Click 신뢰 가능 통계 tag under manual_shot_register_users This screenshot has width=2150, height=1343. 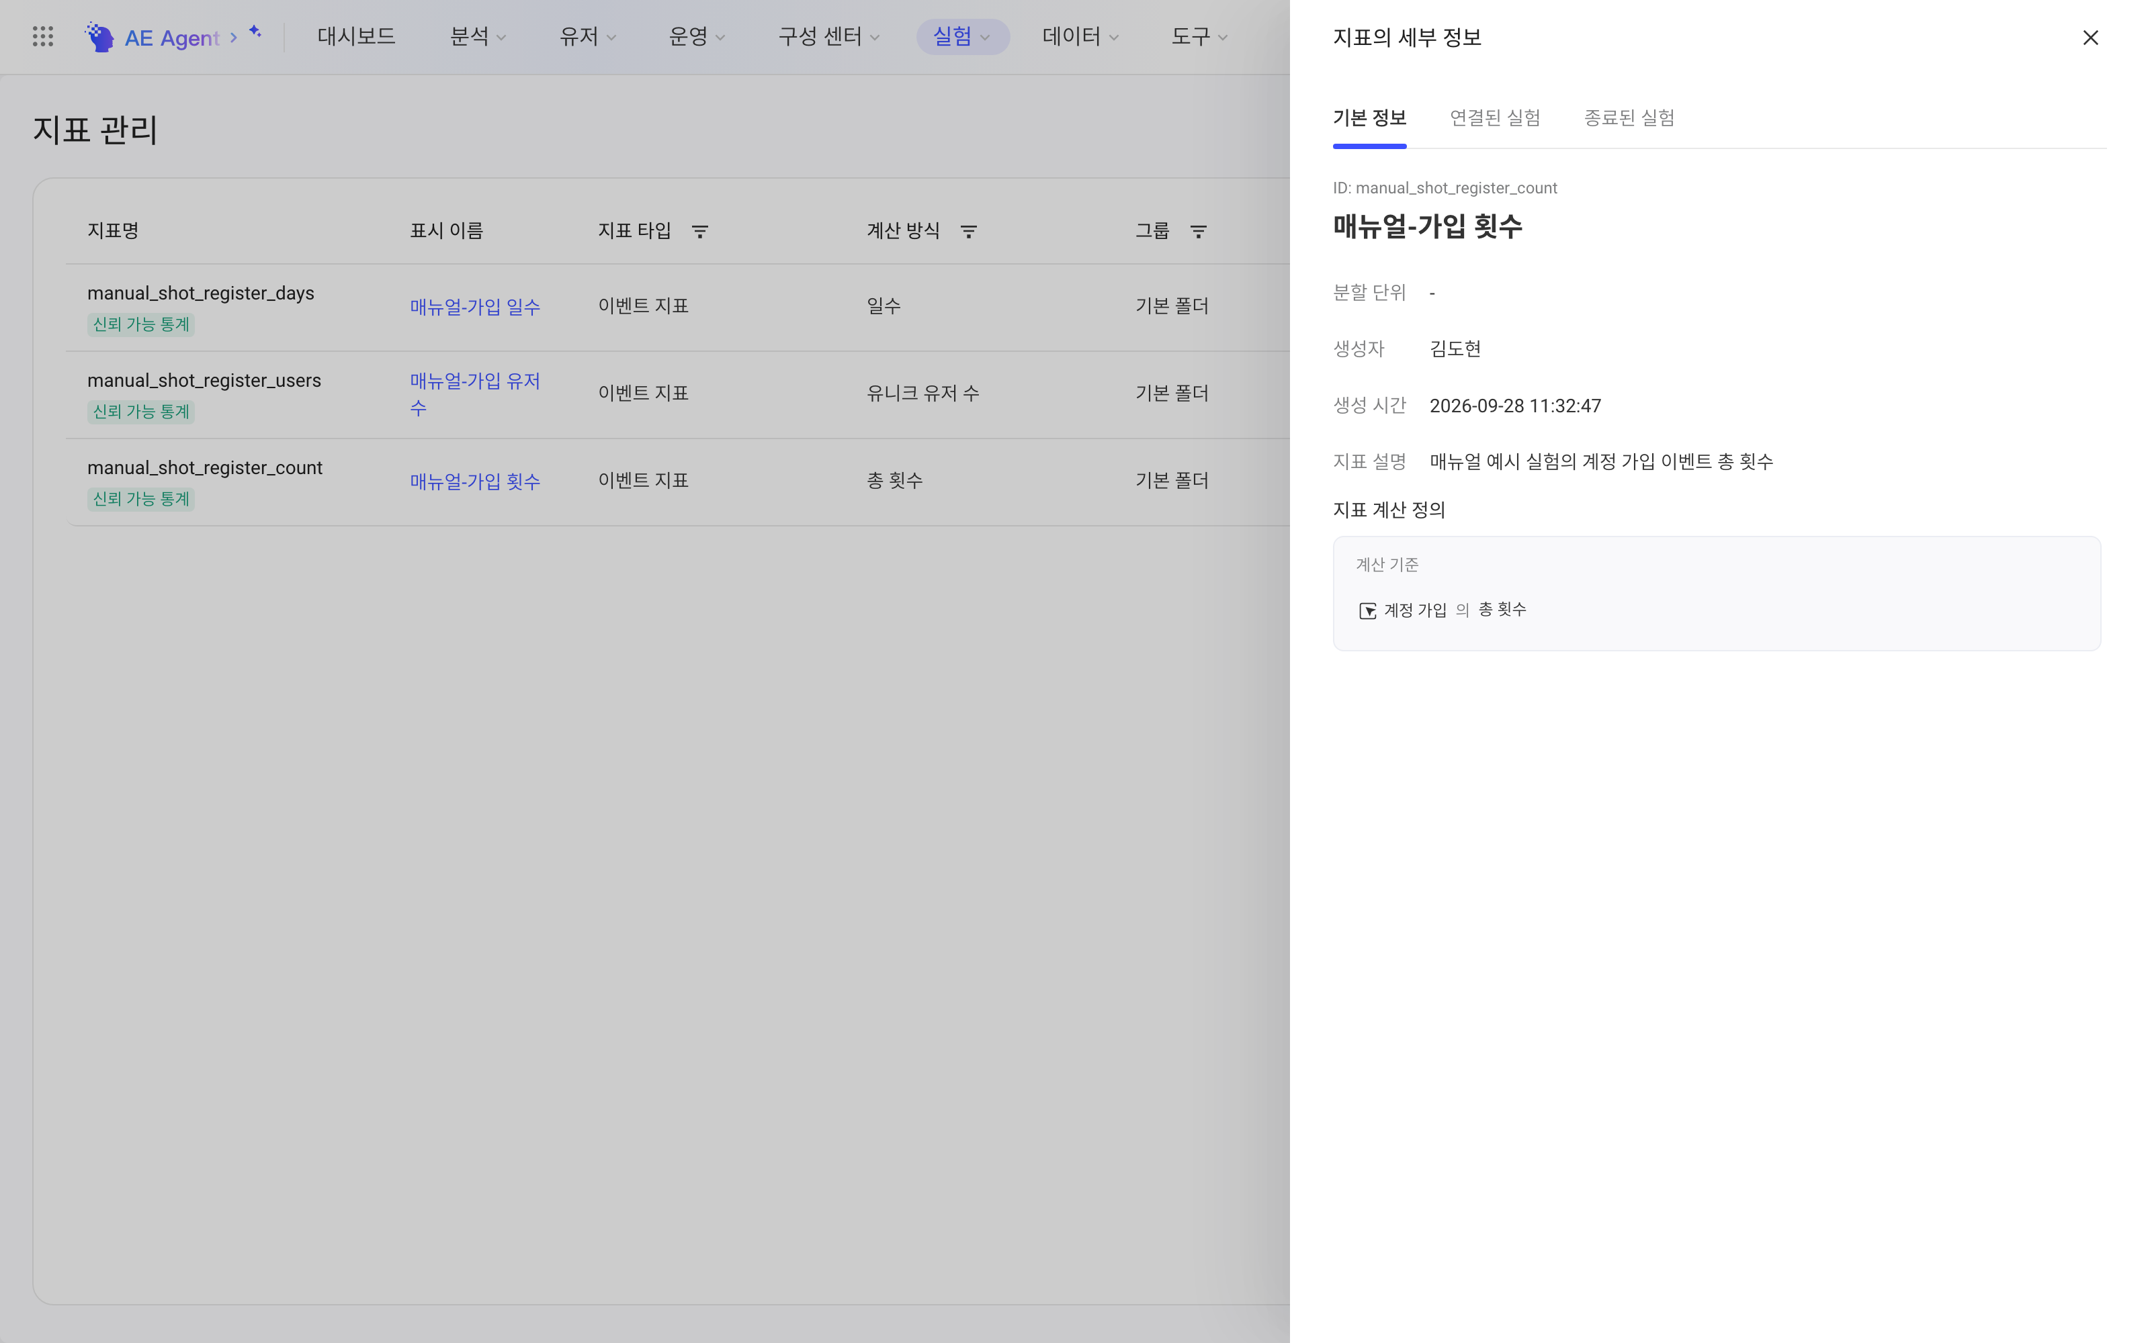[x=141, y=411]
